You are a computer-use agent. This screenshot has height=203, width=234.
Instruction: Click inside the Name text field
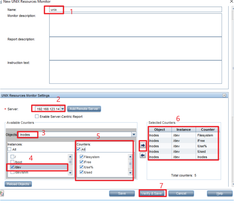tap(82, 9)
